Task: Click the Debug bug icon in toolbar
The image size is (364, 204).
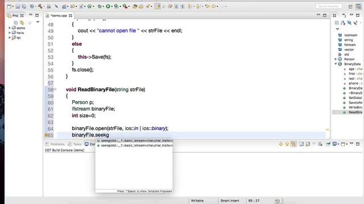Action: click(100, 6)
